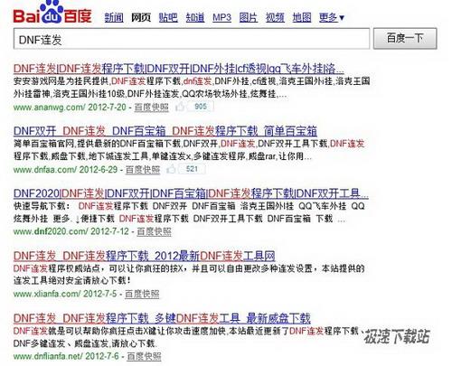Click snippet text 连发工具绝对安全请放心下载

click(x=72, y=280)
